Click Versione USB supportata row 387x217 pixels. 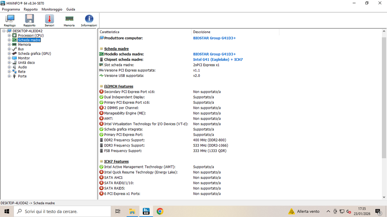click(240, 76)
